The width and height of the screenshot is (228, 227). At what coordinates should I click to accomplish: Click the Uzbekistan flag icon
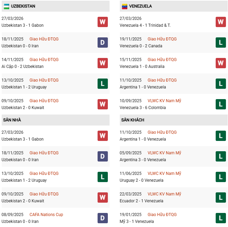click(7, 6)
